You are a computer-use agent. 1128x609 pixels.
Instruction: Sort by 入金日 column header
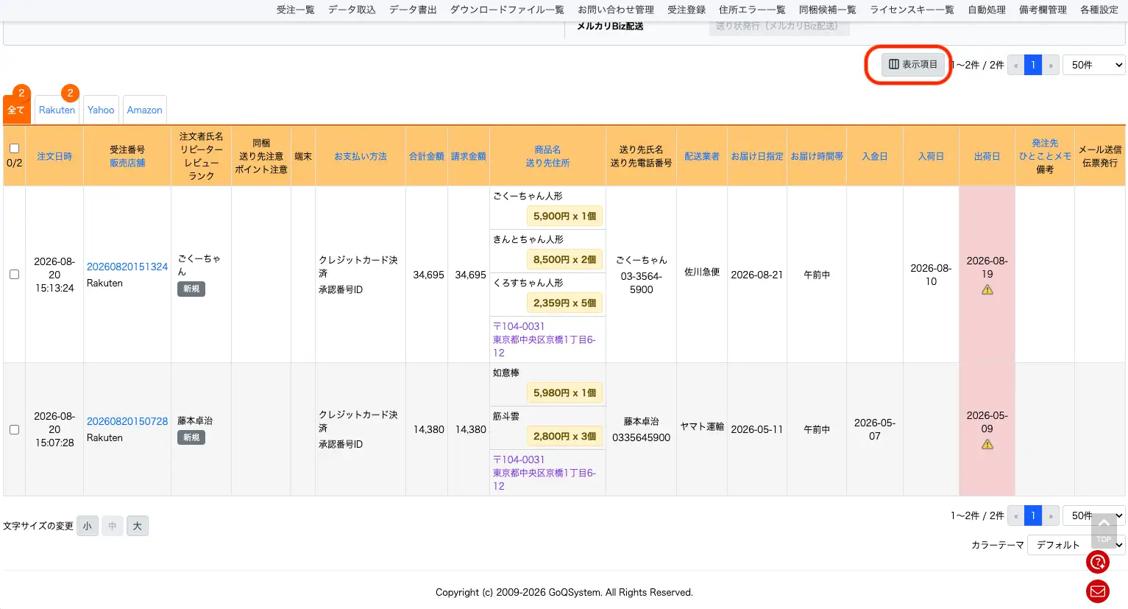pos(875,156)
